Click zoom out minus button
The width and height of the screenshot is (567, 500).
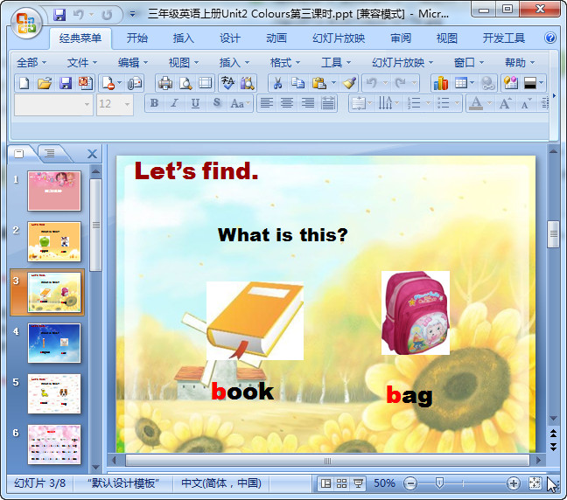coord(410,483)
